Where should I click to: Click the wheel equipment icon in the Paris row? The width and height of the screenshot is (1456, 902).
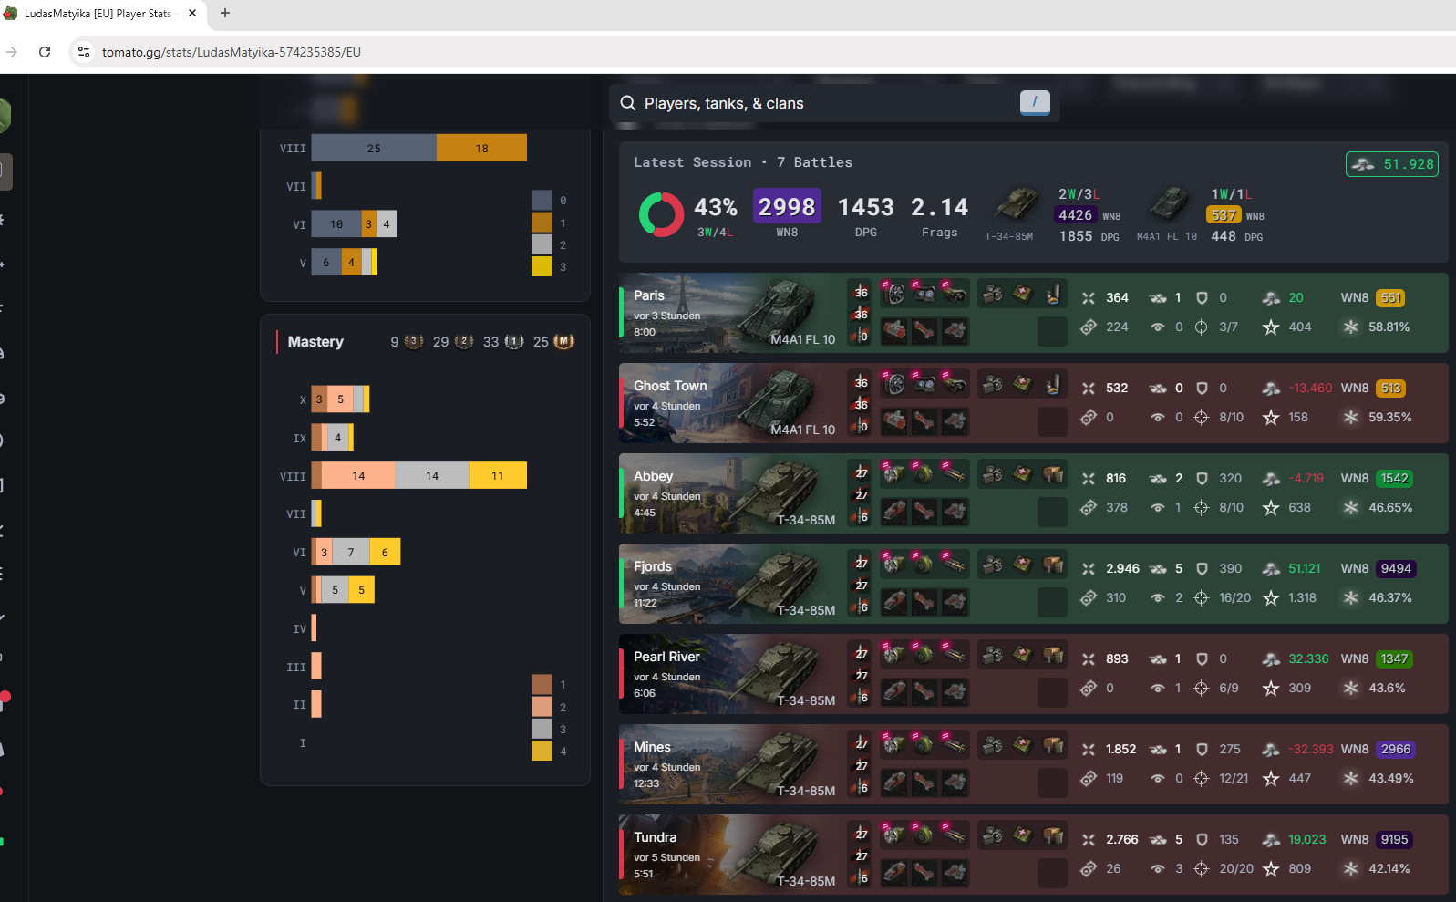pyautogui.click(x=894, y=294)
